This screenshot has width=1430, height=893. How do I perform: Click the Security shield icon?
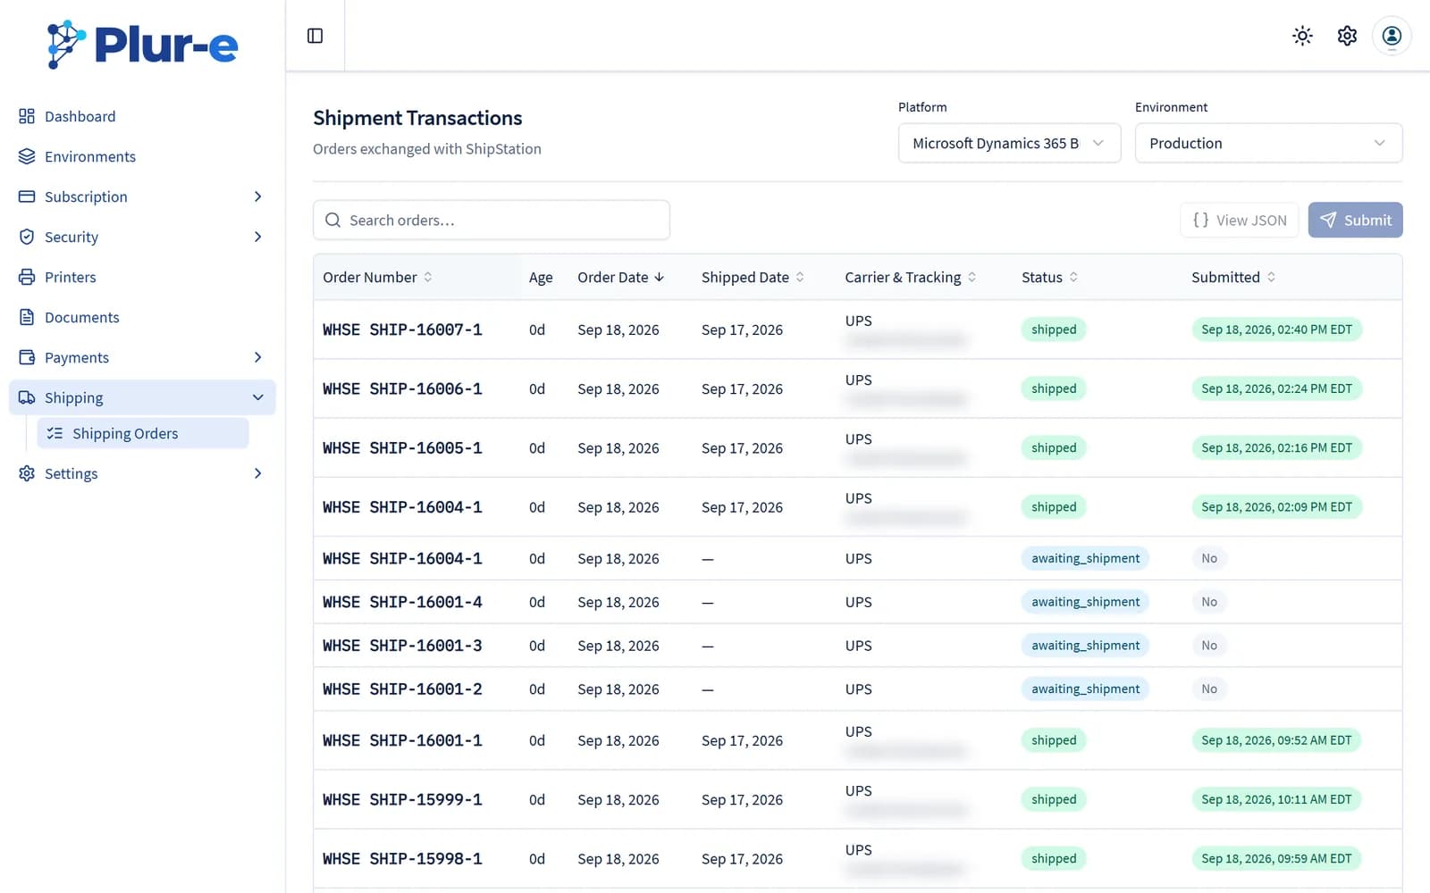pyautogui.click(x=27, y=237)
